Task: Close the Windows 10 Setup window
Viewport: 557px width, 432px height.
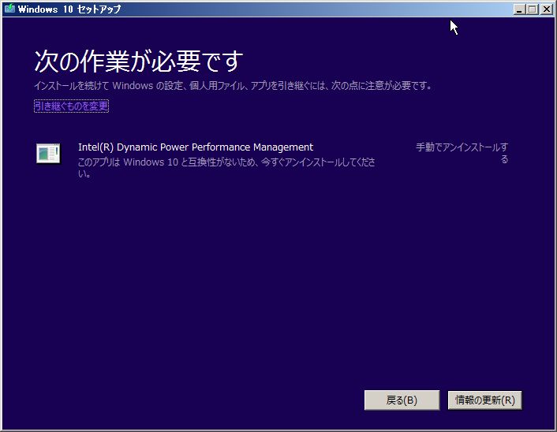Action: point(546,9)
